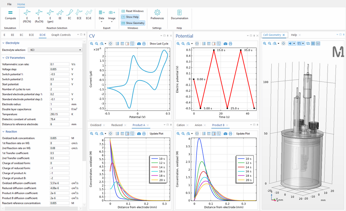Toggle the grid display in Cell Geometry view
Viewport: 346px width, 211px height.
(313, 43)
